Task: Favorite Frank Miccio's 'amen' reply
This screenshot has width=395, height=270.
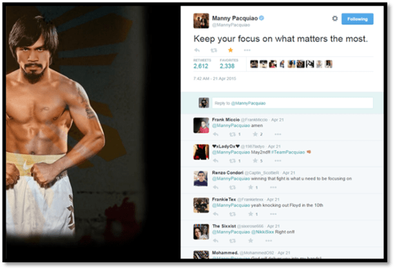Action: pyautogui.click(x=255, y=134)
